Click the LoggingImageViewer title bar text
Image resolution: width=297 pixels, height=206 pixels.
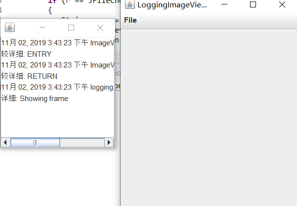point(172,5)
